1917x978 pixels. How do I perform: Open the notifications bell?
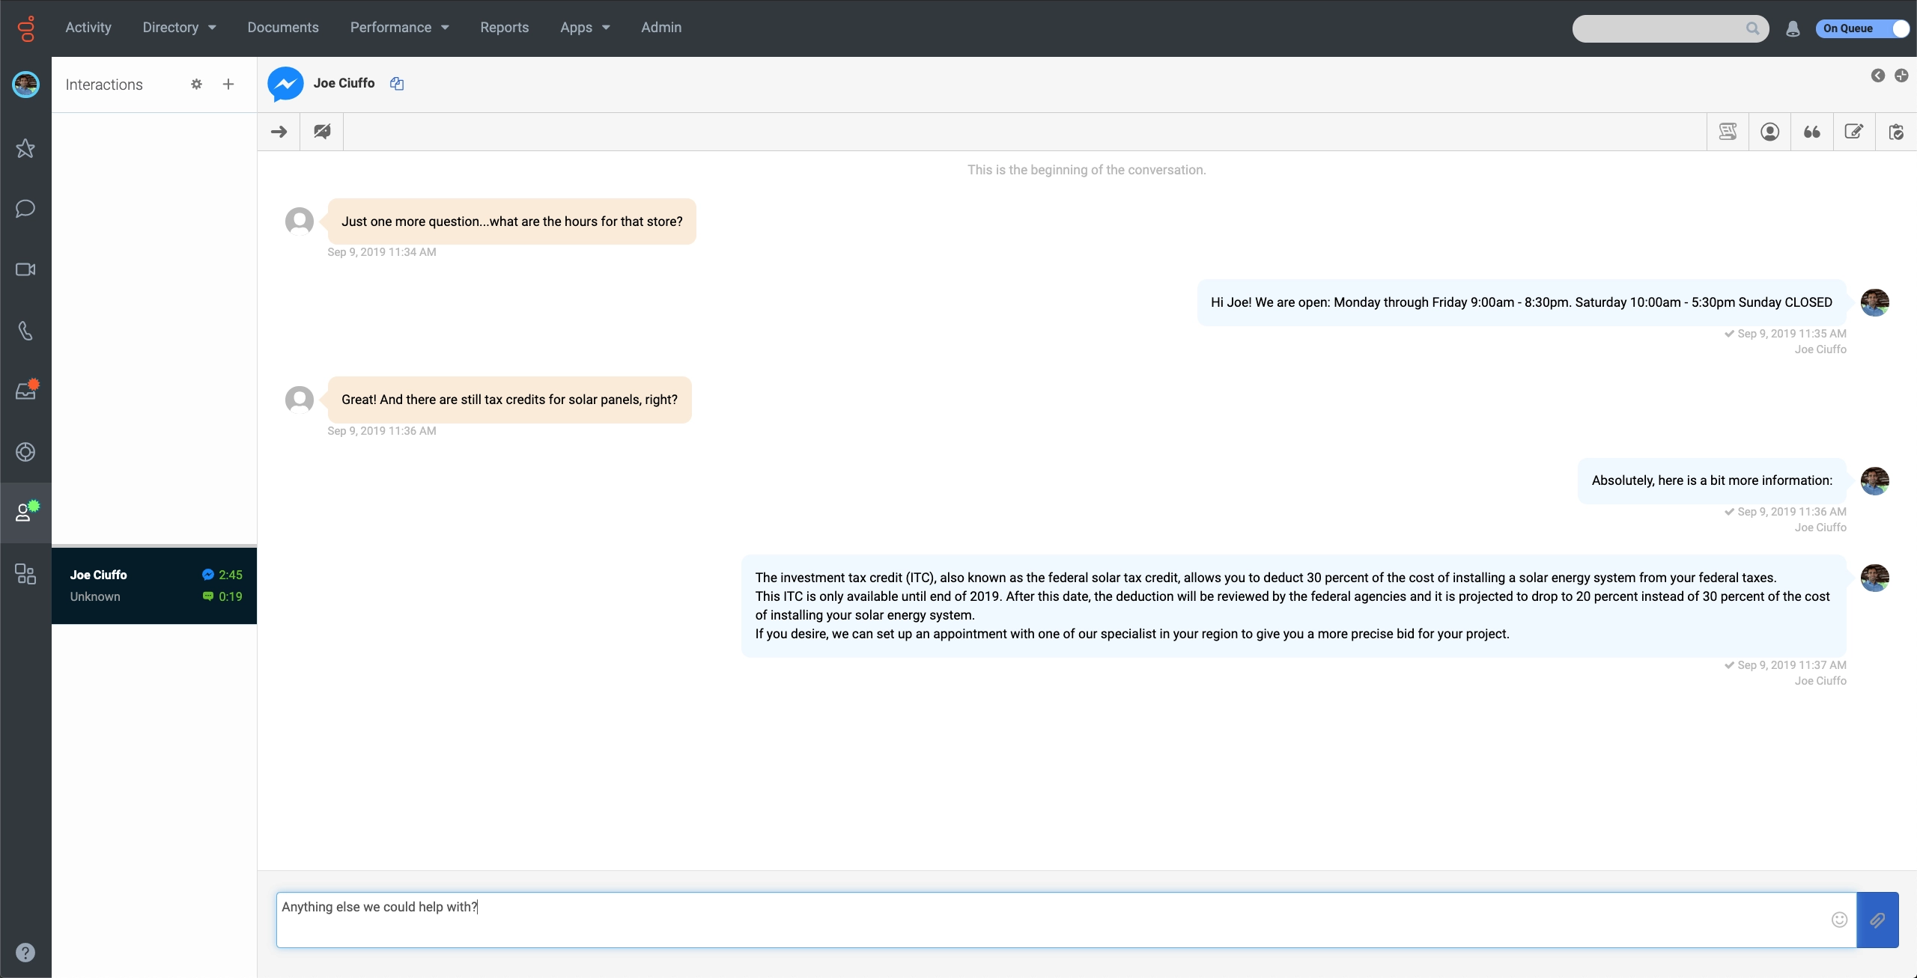click(1793, 28)
